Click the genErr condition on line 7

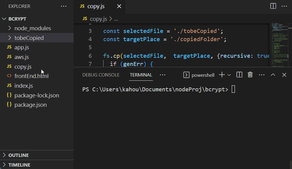coord(133,64)
